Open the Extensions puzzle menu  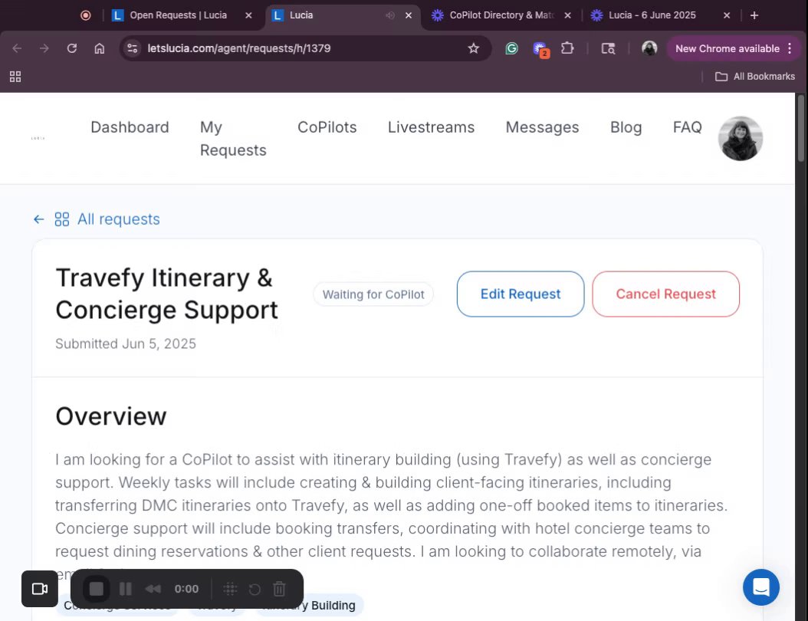click(x=567, y=48)
